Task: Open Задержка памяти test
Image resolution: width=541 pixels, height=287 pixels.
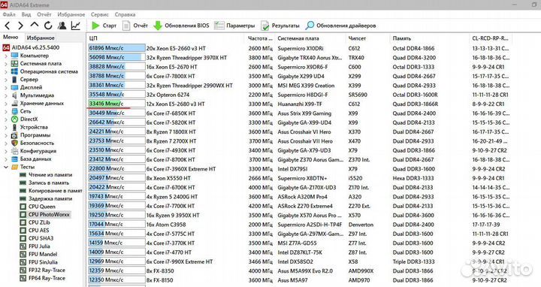Action: click(x=50, y=198)
